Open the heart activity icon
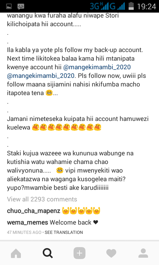 [x=111, y=253]
